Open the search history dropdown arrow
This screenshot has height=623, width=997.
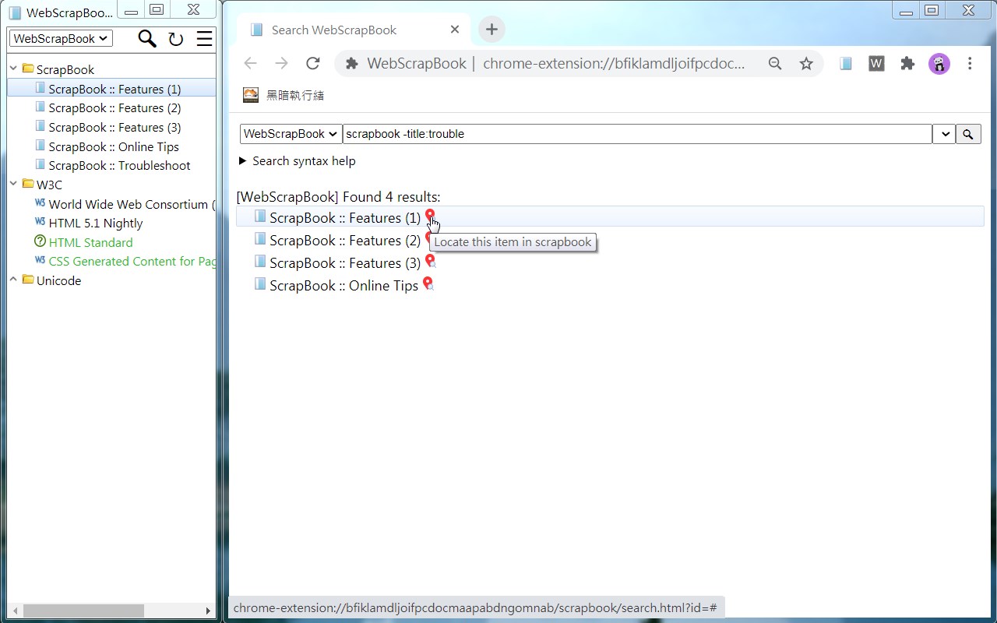944,134
